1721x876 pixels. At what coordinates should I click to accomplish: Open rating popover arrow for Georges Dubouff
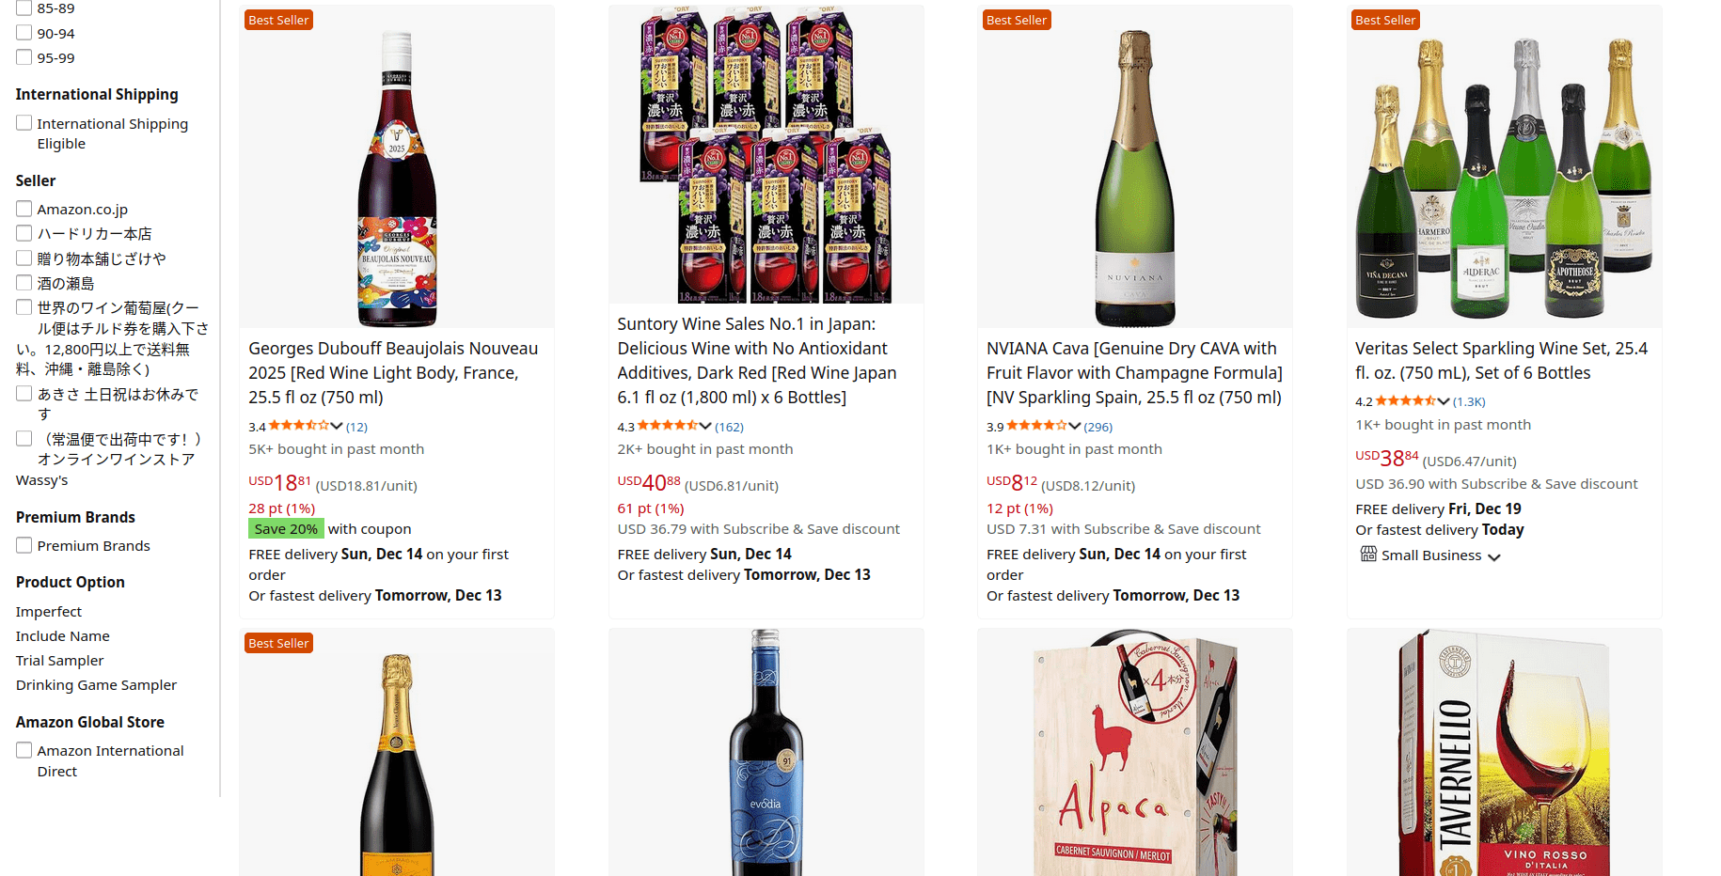[337, 426]
